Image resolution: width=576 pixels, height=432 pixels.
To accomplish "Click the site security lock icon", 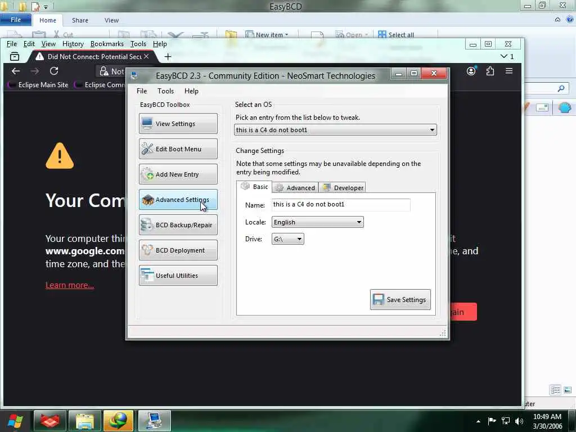I will tap(104, 71).
